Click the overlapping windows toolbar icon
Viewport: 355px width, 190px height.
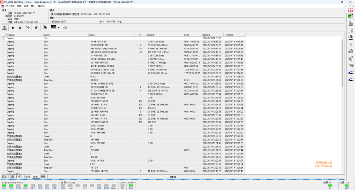[45, 28]
